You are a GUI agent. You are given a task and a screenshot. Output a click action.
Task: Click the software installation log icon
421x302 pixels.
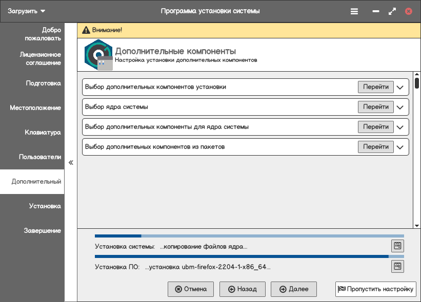(397, 266)
